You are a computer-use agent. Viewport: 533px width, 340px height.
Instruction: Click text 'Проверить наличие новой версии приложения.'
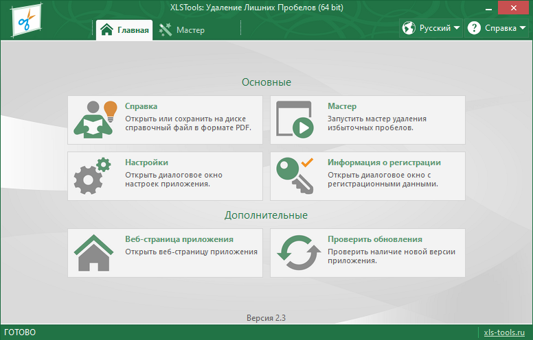pos(392,256)
